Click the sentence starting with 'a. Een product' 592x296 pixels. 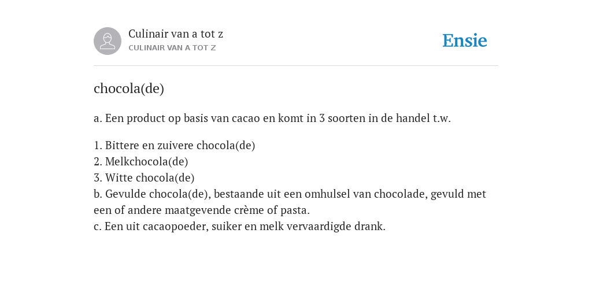point(272,118)
